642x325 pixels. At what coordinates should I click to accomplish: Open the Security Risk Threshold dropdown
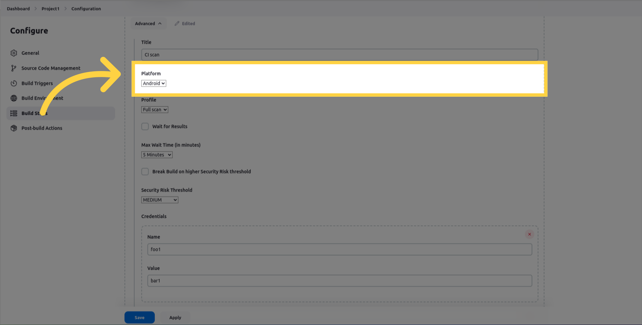coord(159,200)
